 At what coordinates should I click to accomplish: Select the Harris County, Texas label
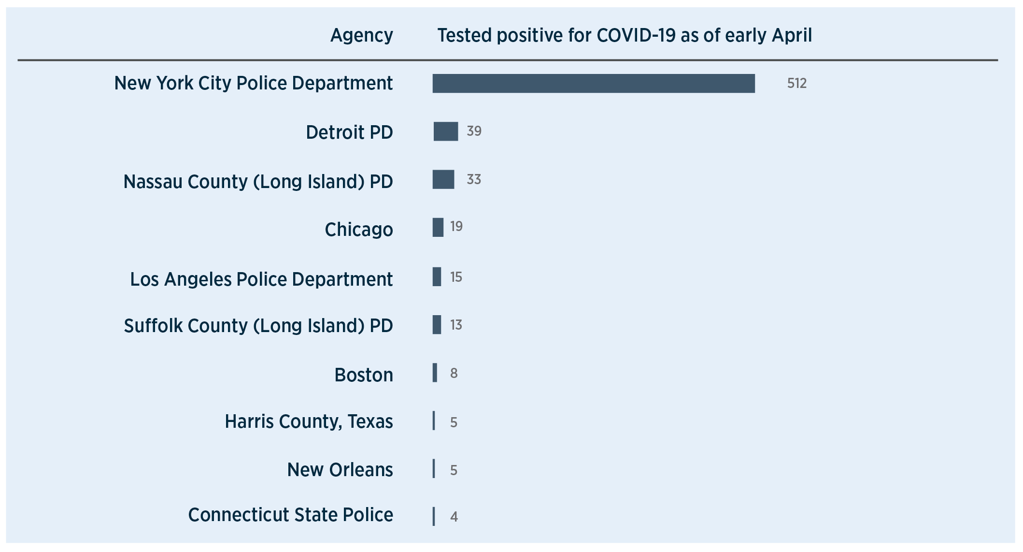coord(309,421)
